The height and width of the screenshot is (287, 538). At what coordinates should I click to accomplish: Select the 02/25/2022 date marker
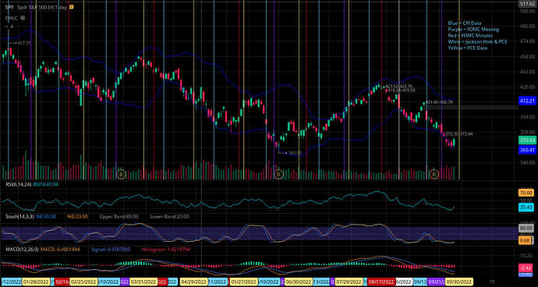tap(84, 282)
